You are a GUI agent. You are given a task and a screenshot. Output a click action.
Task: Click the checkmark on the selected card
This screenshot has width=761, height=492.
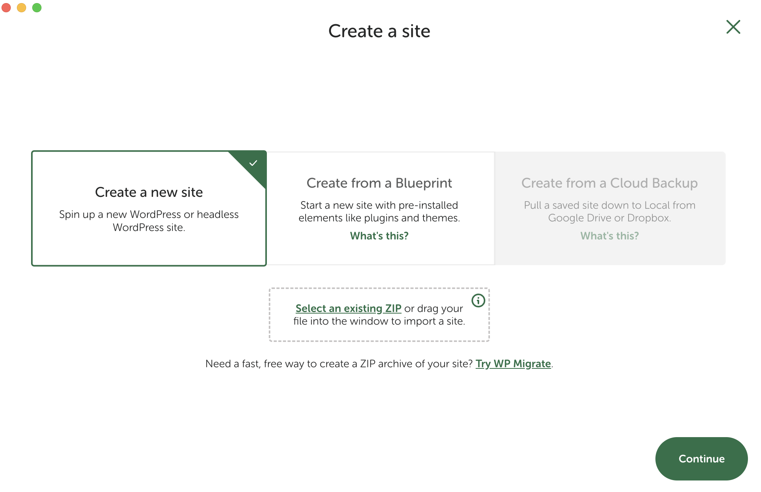tap(253, 163)
